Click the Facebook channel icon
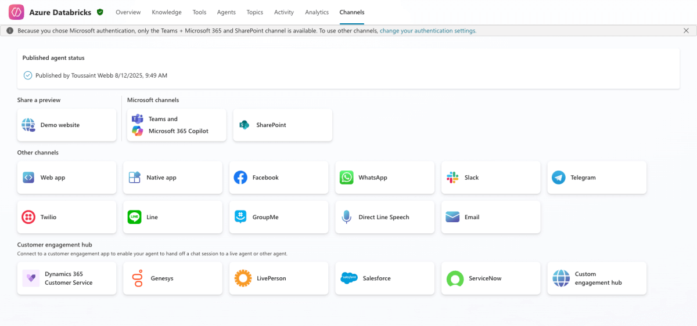 point(240,178)
